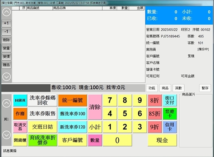Click the 商品編號 column header
This screenshot has width=214, height=157.
point(40,8)
